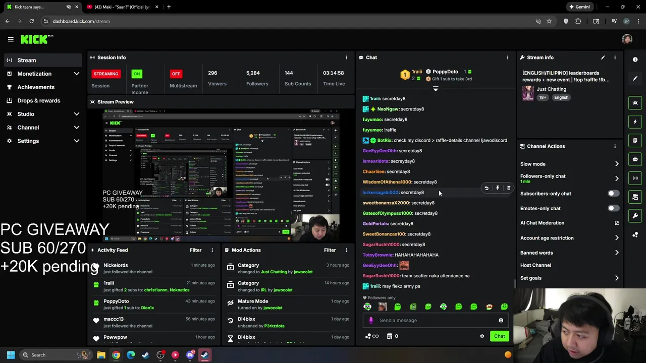Click the Kick logo
The height and width of the screenshot is (363, 646).
click(x=37, y=39)
